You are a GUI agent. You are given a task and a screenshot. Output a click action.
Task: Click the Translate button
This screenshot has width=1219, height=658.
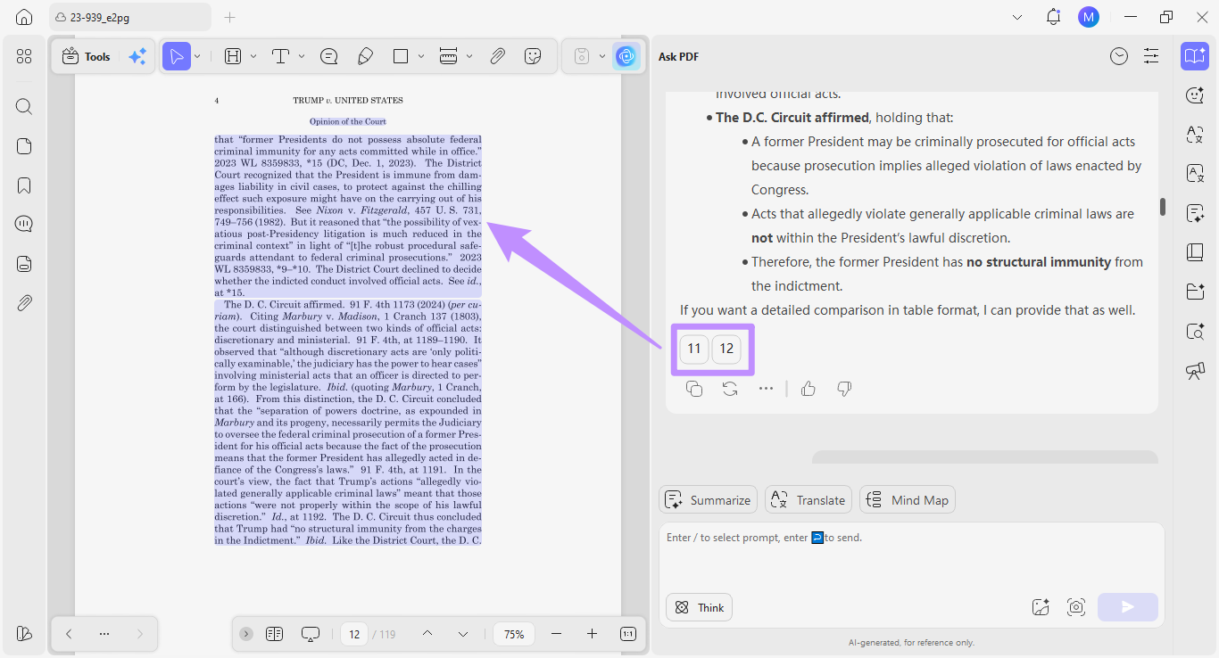809,499
